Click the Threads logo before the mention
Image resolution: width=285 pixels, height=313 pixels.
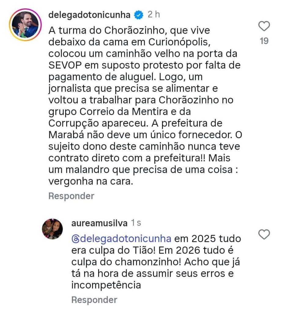(x=74, y=238)
